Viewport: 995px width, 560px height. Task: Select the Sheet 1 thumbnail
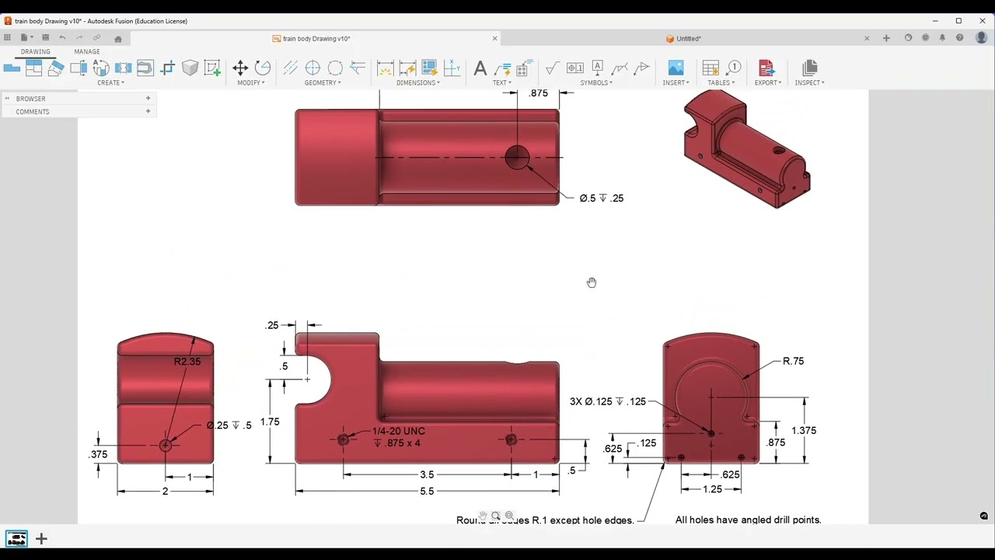[x=16, y=538]
